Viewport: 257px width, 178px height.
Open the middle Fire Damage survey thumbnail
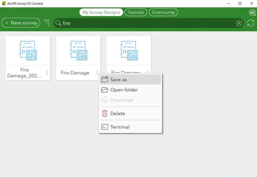(x=78, y=51)
